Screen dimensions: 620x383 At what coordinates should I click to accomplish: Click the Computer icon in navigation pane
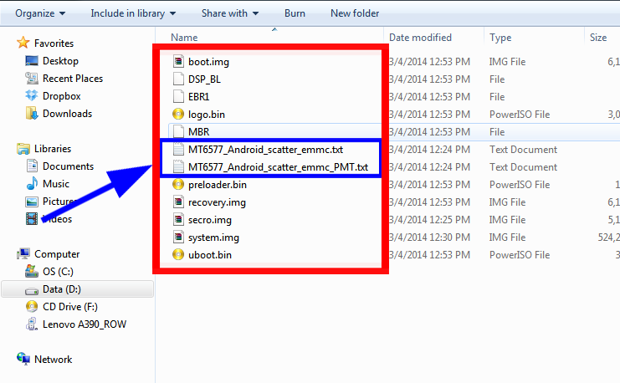(23, 253)
